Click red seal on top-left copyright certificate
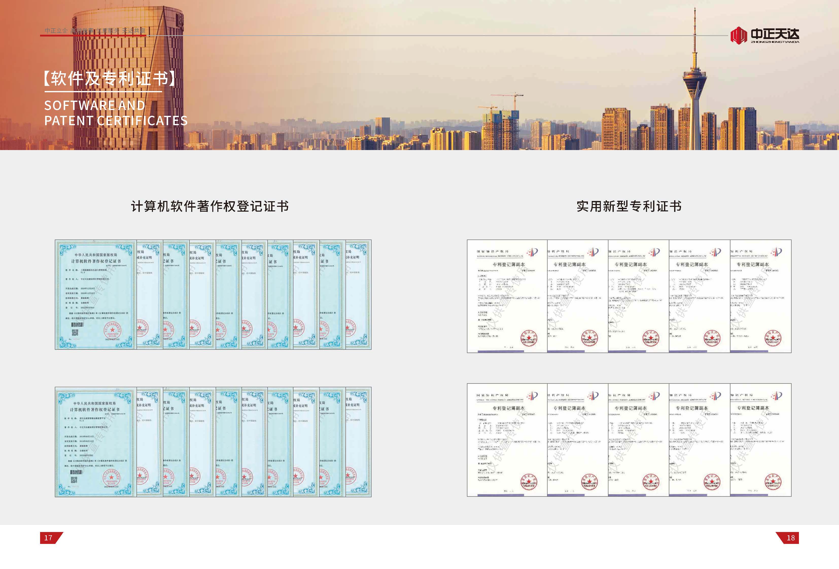 [x=113, y=331]
